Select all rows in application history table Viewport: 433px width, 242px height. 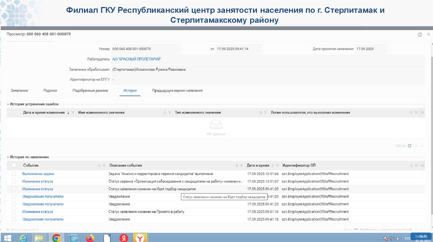pyautogui.click(x=14, y=165)
